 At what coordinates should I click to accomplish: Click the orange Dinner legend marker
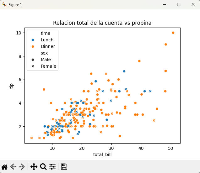(x=33, y=46)
